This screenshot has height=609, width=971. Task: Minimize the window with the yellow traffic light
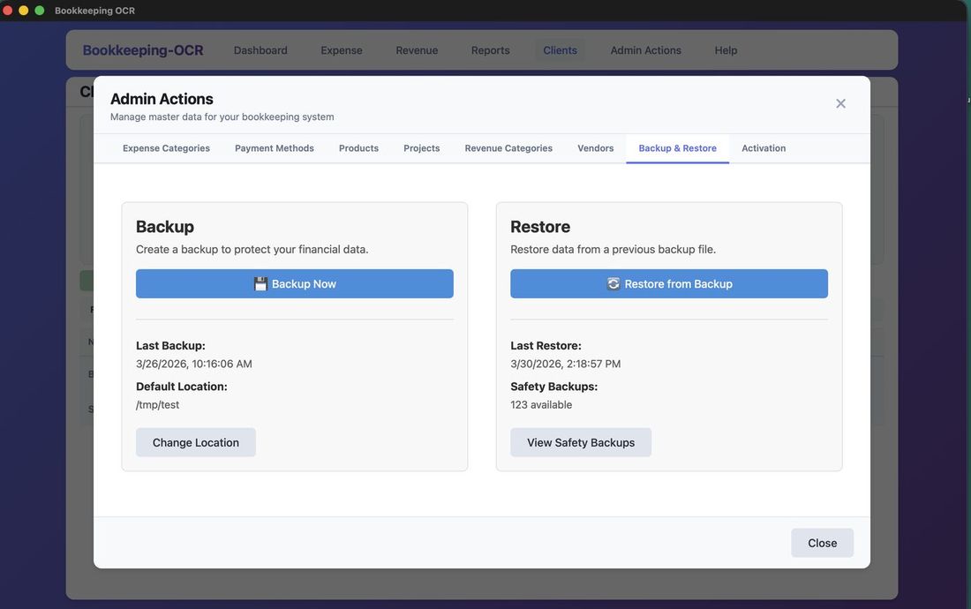click(22, 10)
